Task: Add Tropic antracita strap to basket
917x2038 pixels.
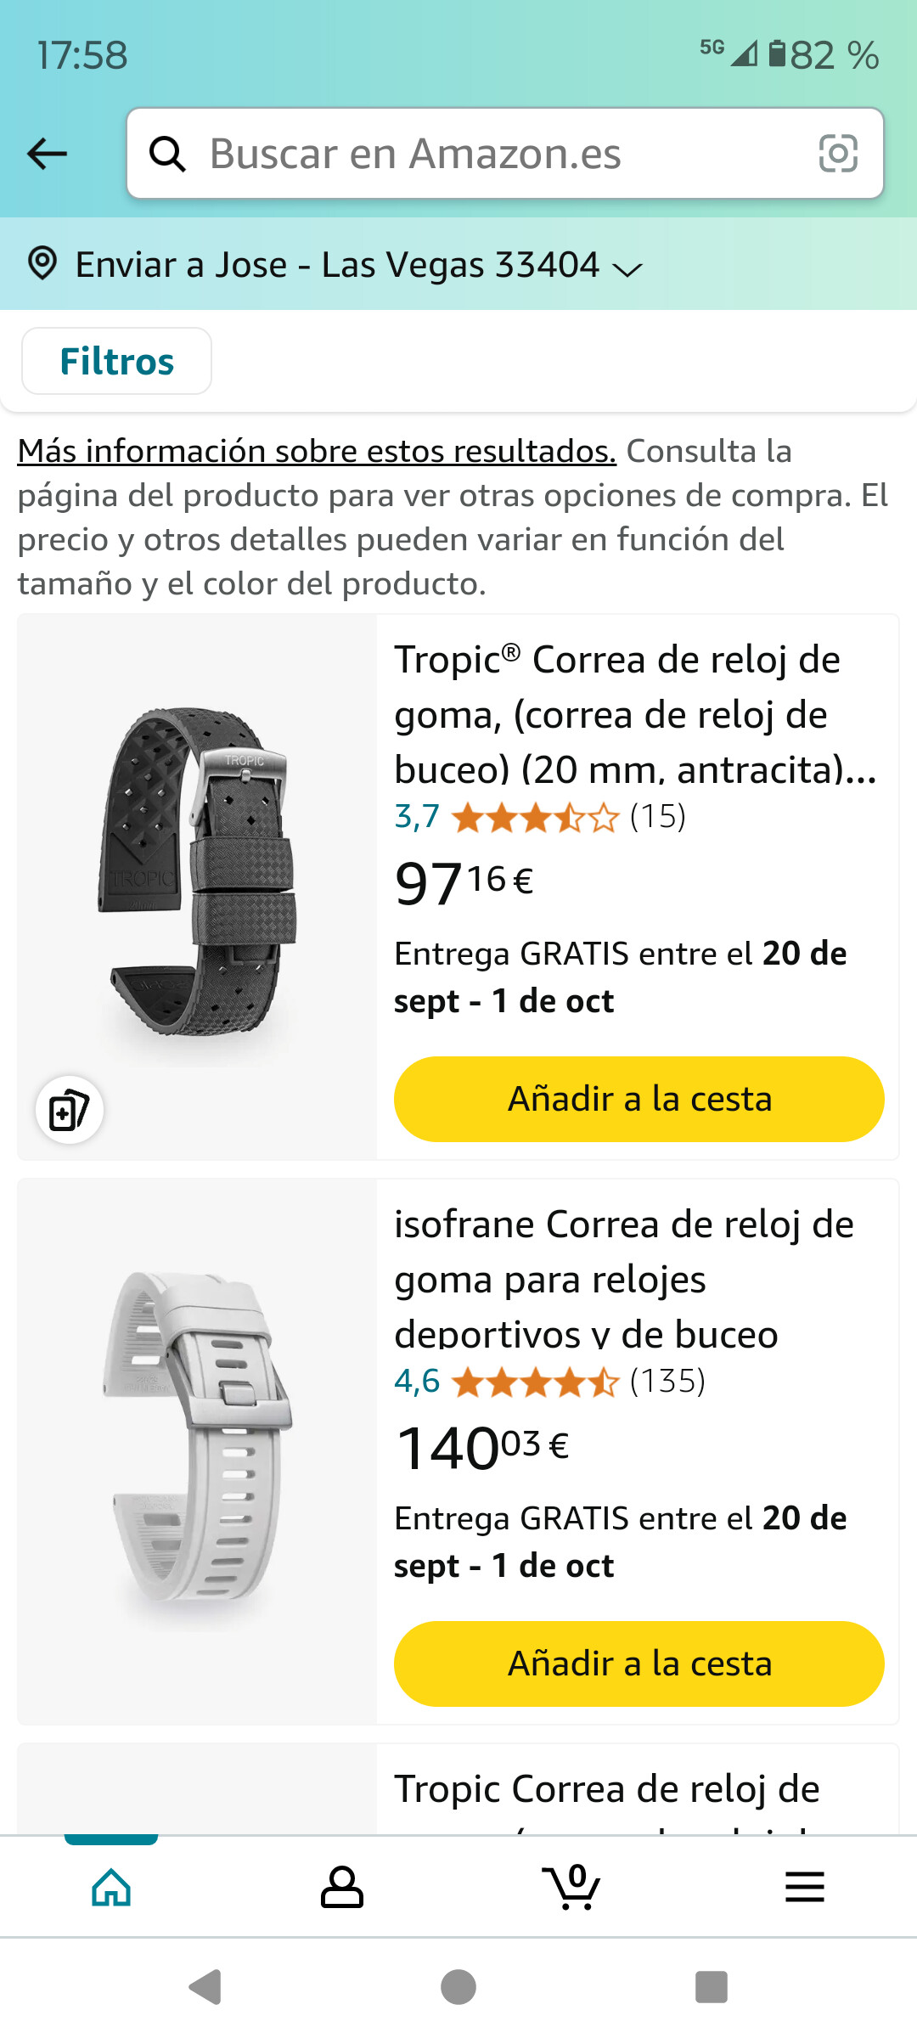Action: click(639, 1099)
